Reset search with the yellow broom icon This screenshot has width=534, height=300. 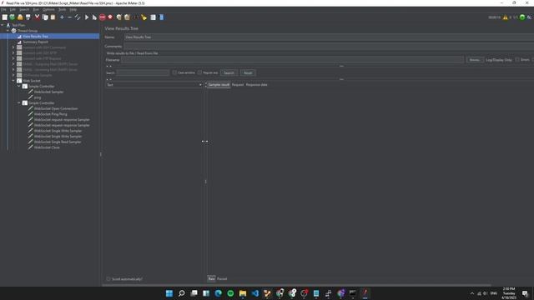144,17
